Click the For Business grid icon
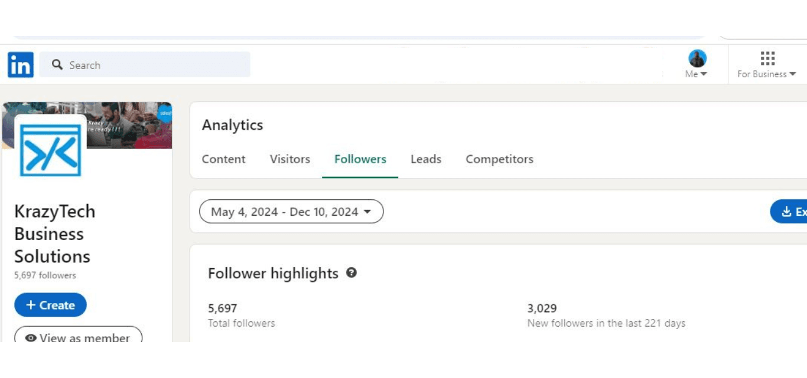The image size is (807, 378). (x=767, y=58)
